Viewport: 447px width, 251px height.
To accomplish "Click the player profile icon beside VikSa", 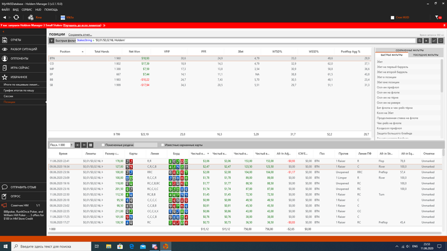I will click(x=63, y=17).
